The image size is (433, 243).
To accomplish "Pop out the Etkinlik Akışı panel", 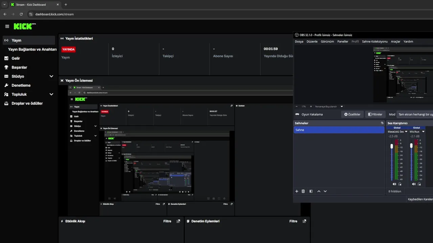I will (178, 221).
